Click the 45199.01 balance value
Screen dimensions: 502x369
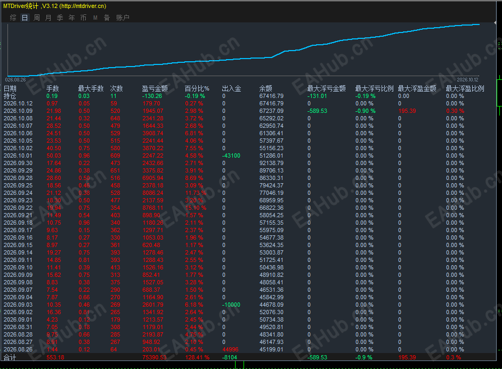271,349
